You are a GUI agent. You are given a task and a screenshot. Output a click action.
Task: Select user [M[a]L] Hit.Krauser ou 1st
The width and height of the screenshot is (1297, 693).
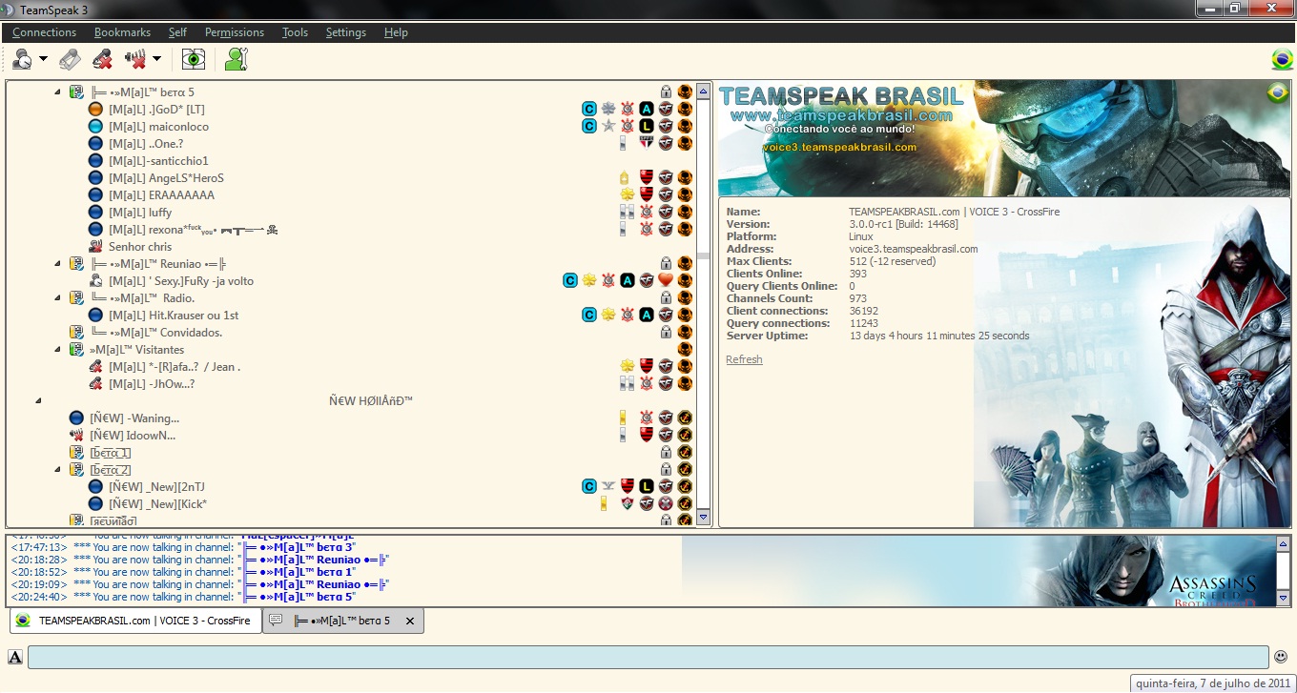pyautogui.click(x=174, y=316)
